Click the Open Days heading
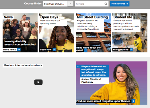150x108 pixels. (x=49, y=17)
